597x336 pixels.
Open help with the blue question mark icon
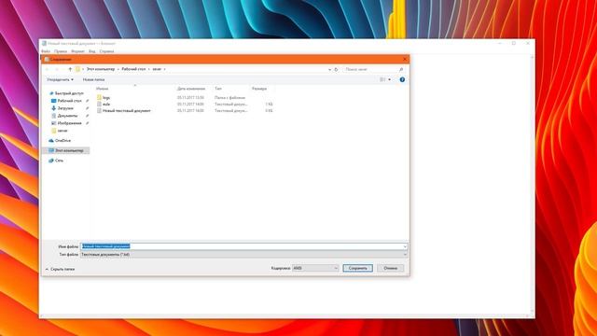point(402,79)
